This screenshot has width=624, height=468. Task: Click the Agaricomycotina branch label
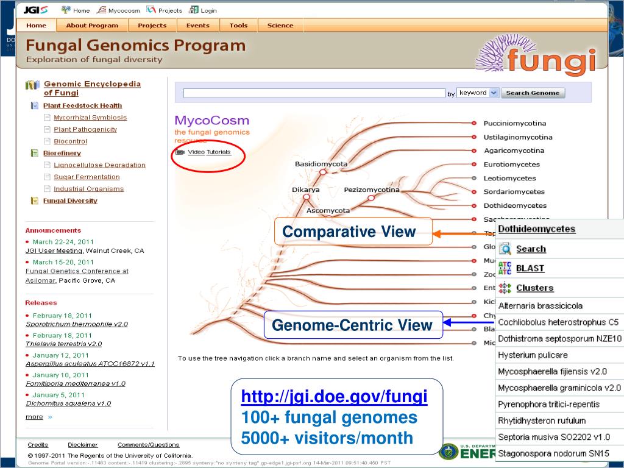pos(514,151)
